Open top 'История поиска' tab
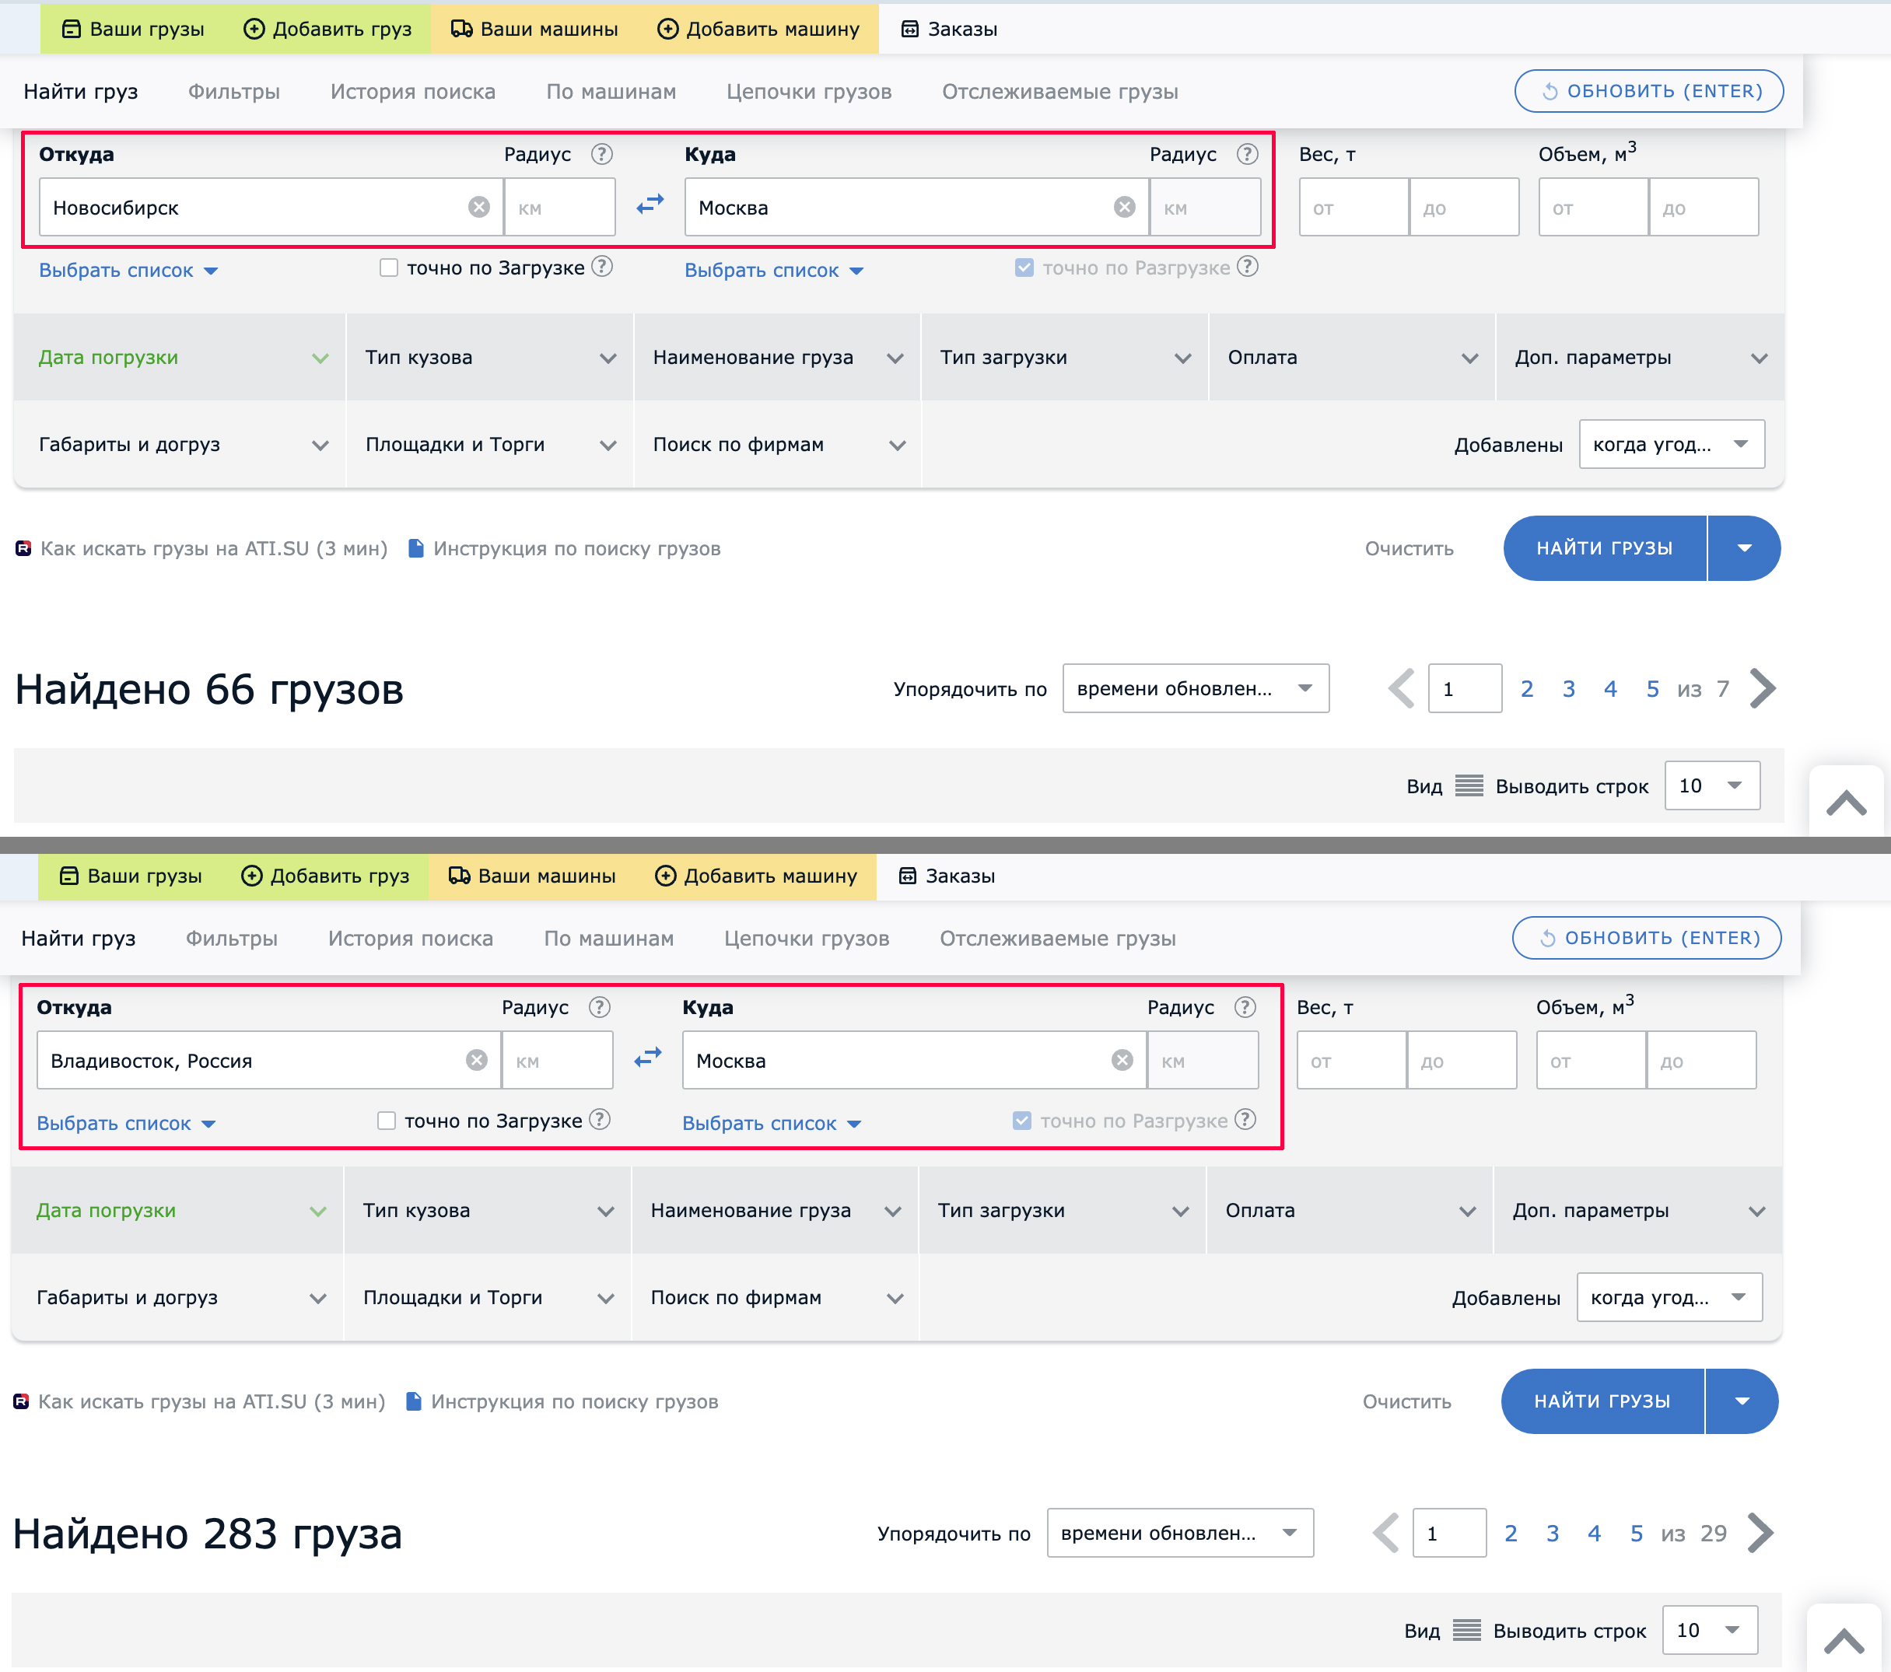This screenshot has width=1891, height=1672. [412, 92]
